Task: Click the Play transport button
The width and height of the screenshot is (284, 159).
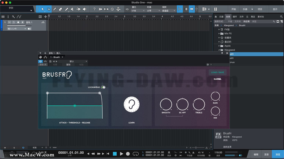Action: pos(122,154)
